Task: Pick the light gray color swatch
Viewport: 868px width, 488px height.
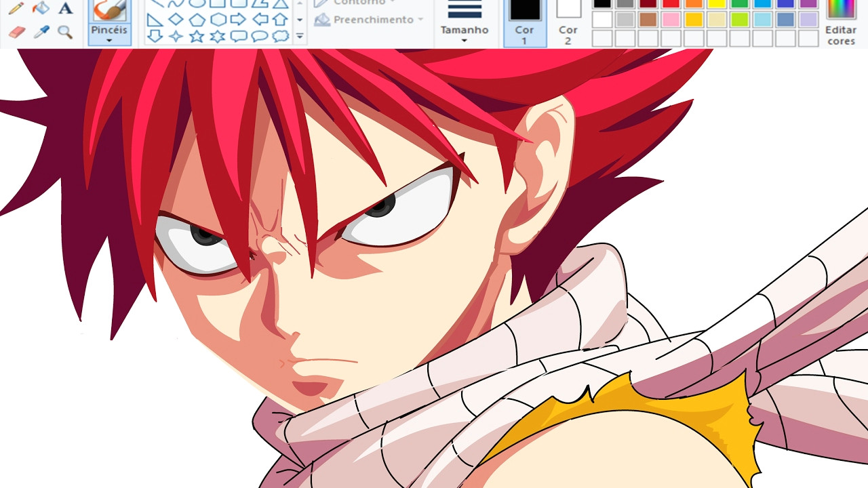Action: point(625,20)
